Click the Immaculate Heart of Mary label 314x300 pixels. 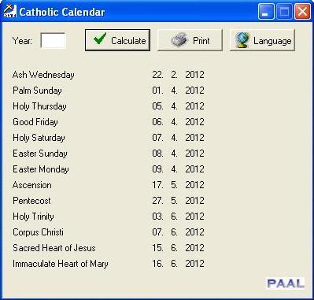[x=61, y=264]
